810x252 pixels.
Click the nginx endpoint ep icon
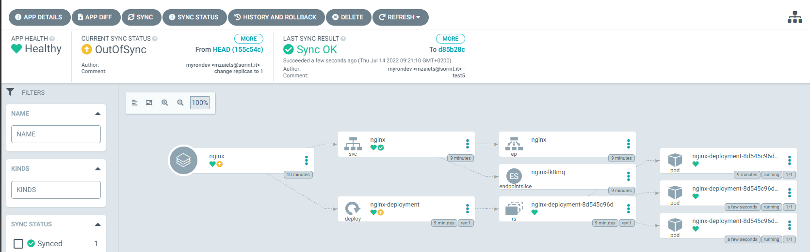514,144
